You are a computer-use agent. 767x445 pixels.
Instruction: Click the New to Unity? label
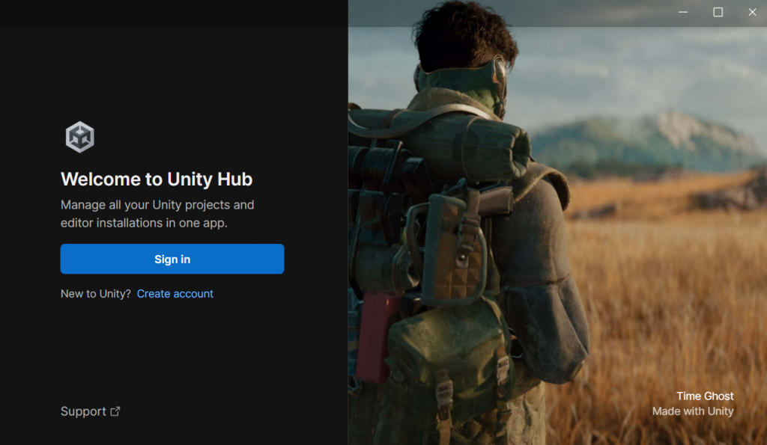96,294
